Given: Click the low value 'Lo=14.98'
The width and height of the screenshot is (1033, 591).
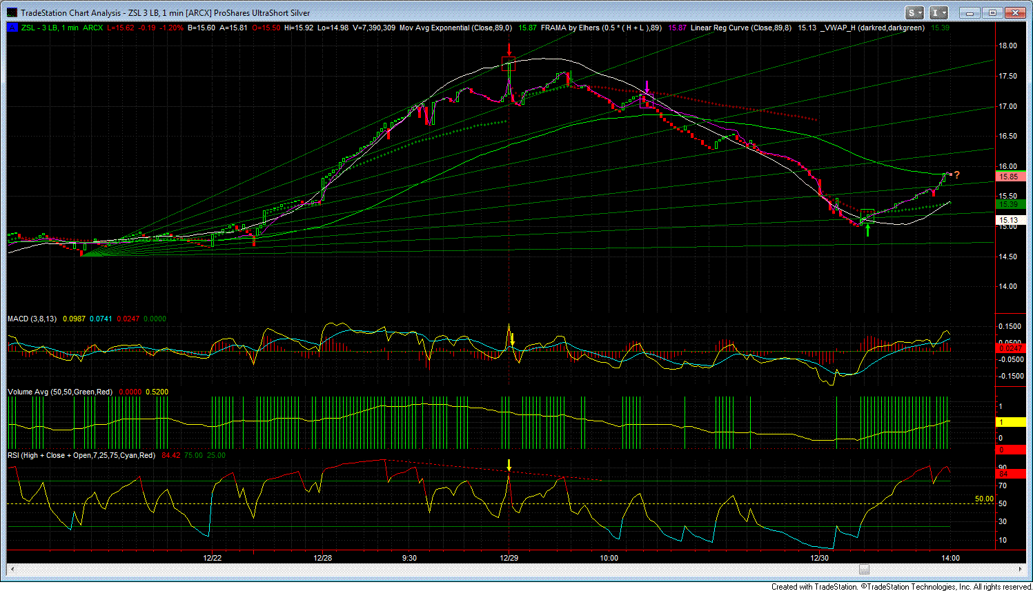Looking at the screenshot, I should (333, 28).
